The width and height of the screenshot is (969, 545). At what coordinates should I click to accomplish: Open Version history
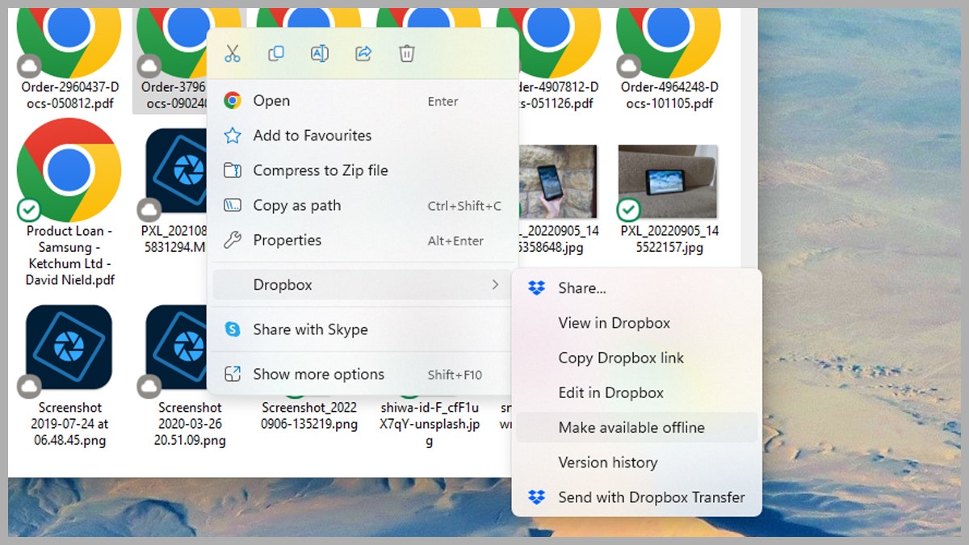pos(607,463)
